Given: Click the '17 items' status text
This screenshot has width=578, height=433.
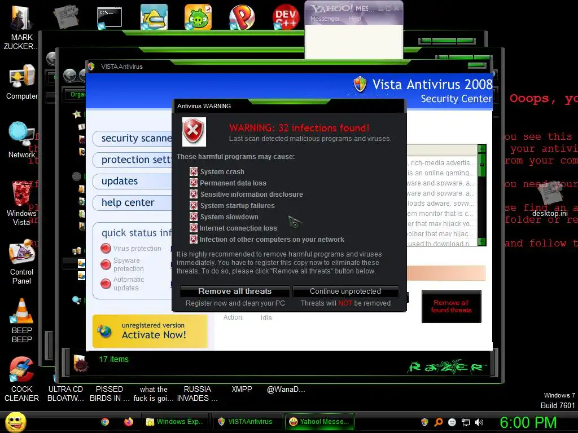Looking at the screenshot, I should (113, 359).
